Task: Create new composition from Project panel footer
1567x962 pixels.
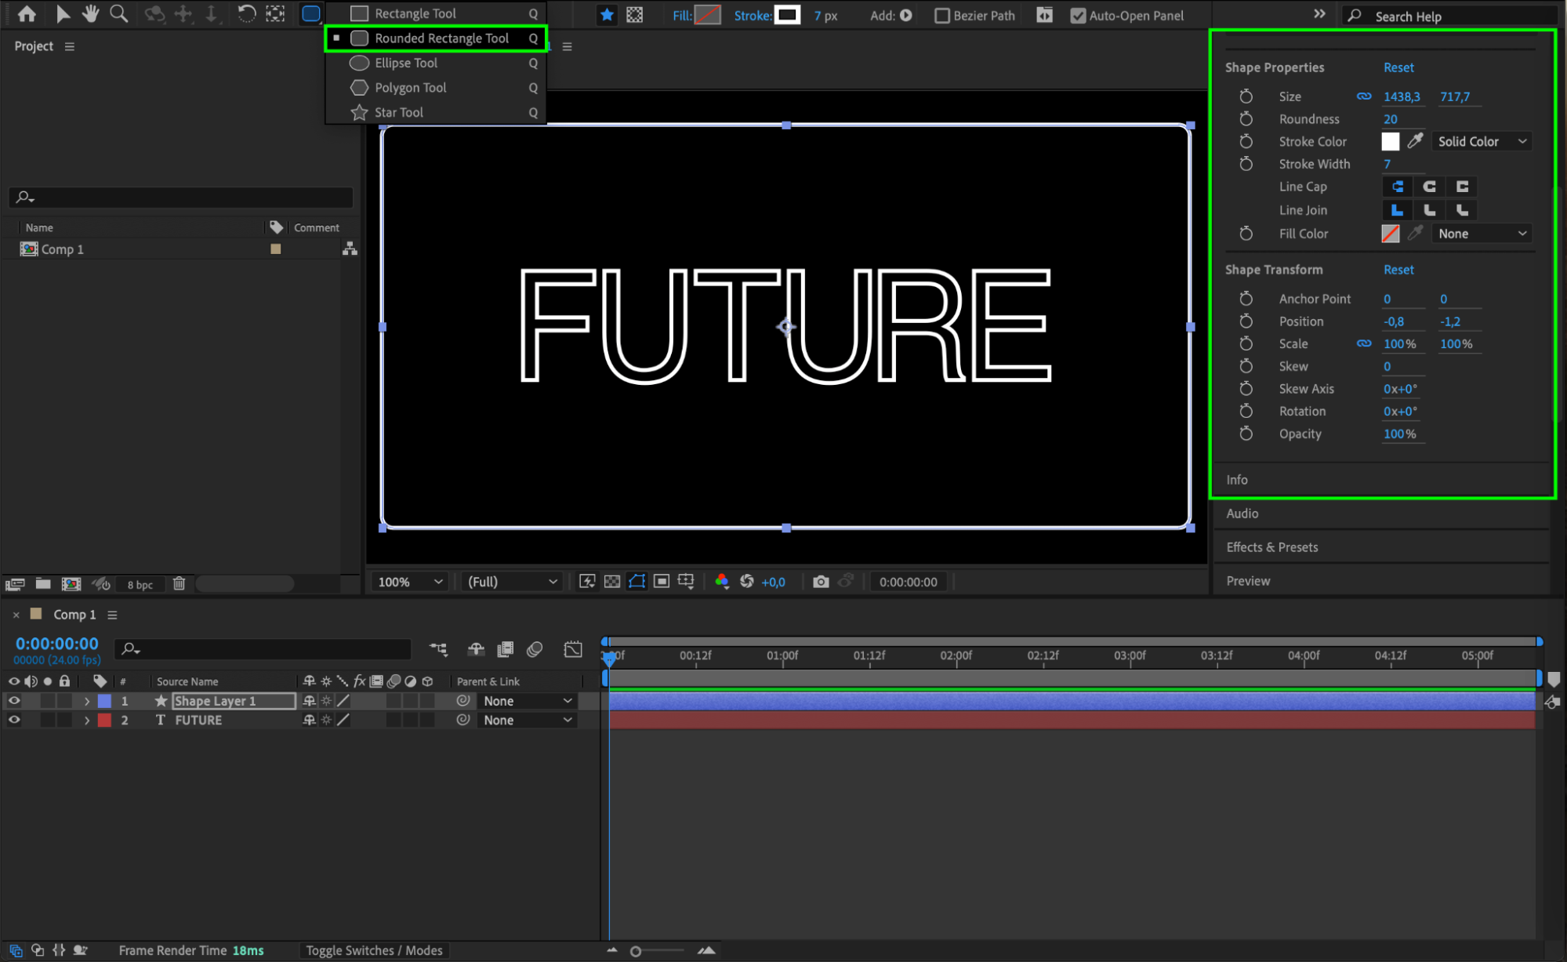Action: click(x=71, y=583)
